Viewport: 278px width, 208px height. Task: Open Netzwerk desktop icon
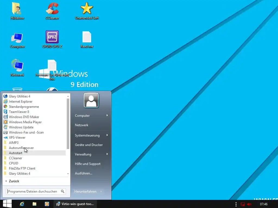tap(17, 68)
